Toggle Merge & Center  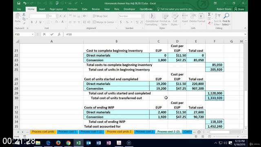pyautogui.click(x=103, y=22)
